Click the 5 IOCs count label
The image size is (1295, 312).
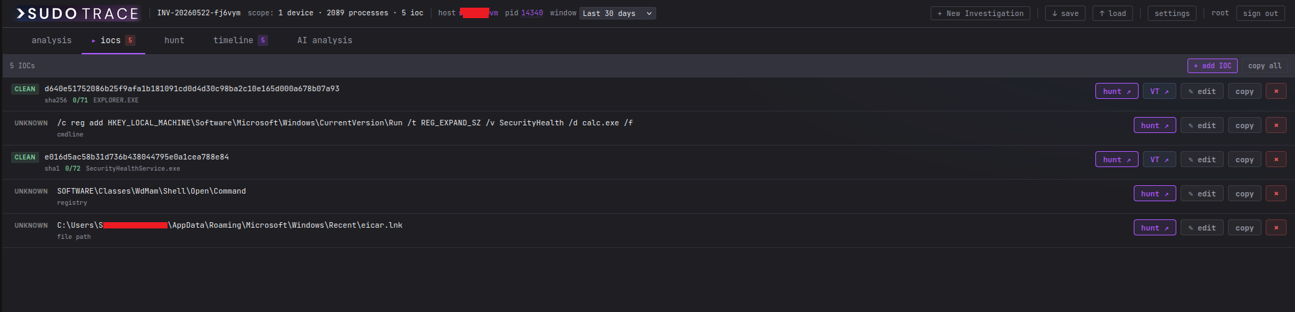(x=22, y=65)
